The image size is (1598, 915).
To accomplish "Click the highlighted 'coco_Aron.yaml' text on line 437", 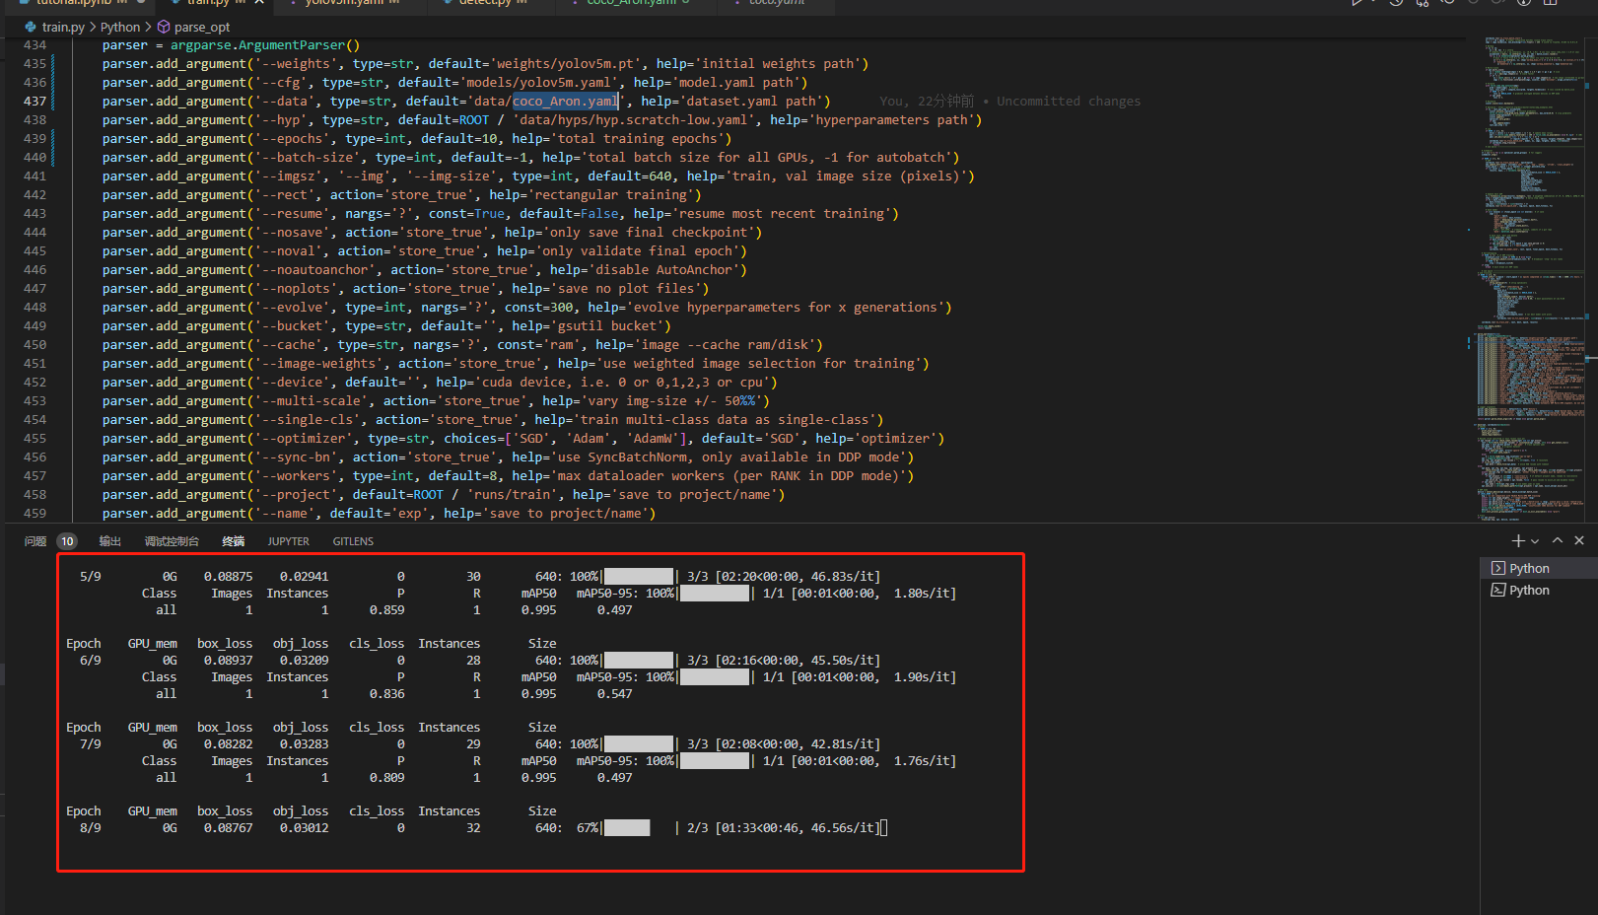I will pyautogui.click(x=566, y=101).
